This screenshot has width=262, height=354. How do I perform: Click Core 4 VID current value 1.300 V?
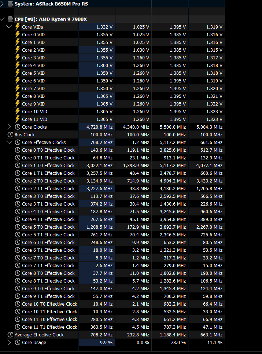tap(104, 65)
